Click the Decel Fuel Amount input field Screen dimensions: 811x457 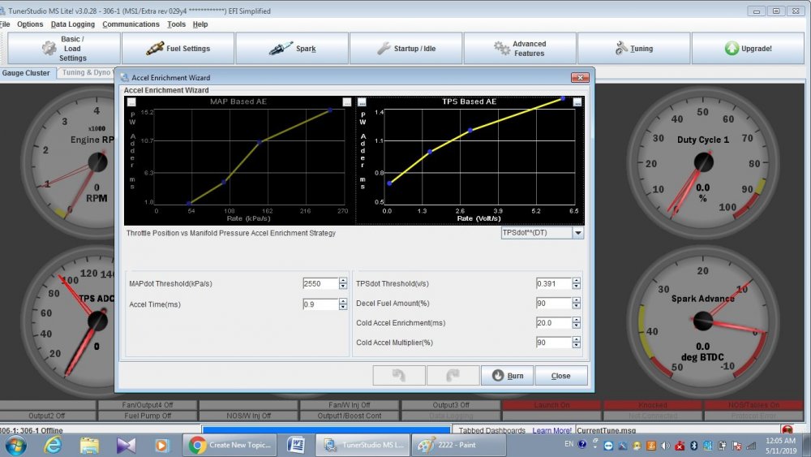click(554, 303)
